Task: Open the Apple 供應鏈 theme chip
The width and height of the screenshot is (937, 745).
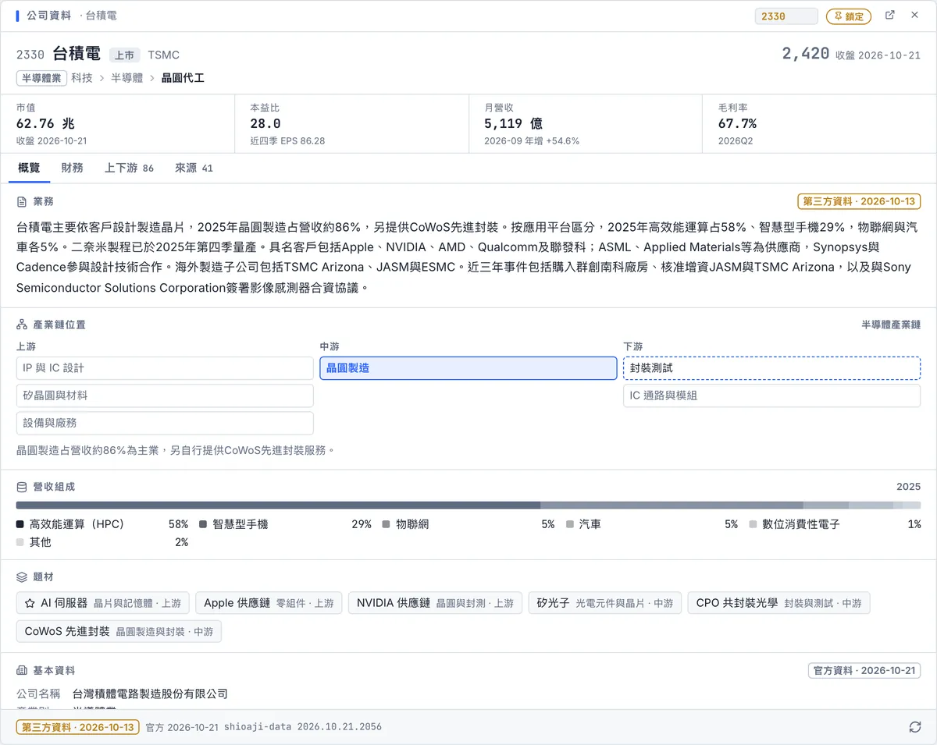Action: tap(269, 603)
